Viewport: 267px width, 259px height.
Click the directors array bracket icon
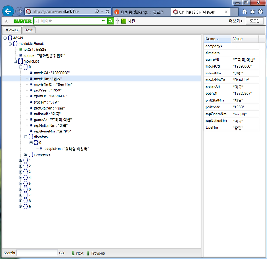click(x=31, y=137)
